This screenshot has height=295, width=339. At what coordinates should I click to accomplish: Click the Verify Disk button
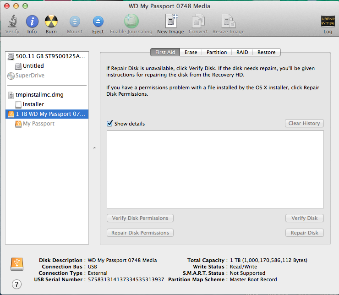304,218
